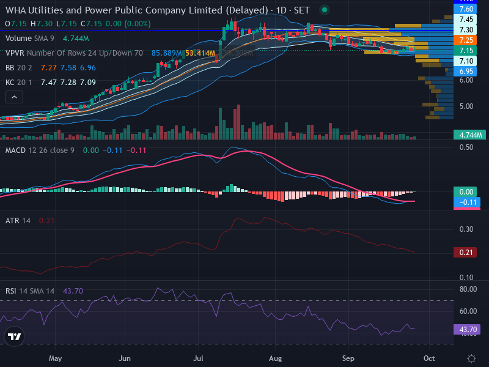This screenshot has width=489, height=367.
Task: Click the 7.10 price scale label
Action: click(465, 61)
